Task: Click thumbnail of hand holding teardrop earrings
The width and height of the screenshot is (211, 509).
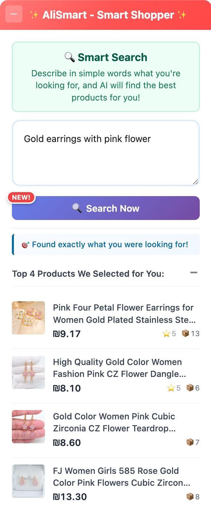Action: pyautogui.click(x=28, y=427)
